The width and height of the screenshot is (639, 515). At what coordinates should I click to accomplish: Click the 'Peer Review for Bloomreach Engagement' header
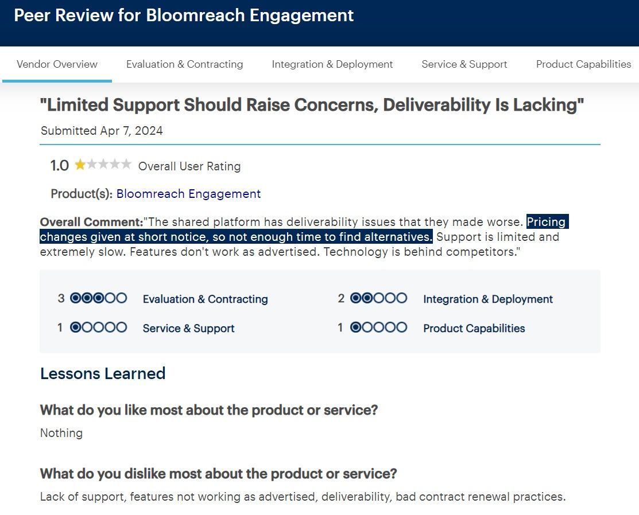click(184, 15)
